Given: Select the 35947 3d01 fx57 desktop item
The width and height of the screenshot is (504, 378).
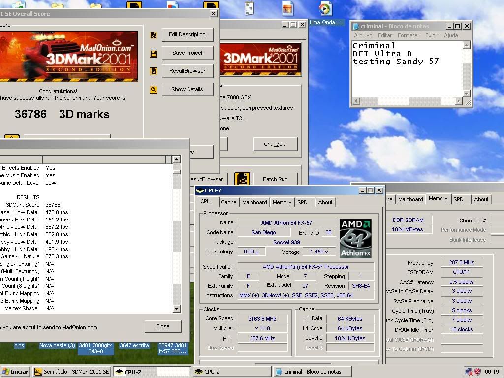Looking at the screenshot, I should click(x=173, y=348).
